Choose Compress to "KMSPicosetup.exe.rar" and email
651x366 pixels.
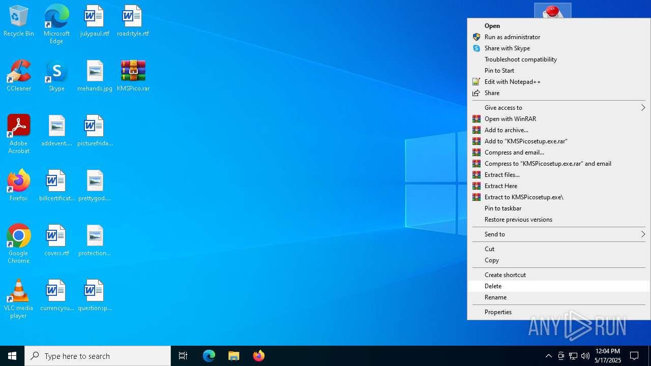point(559,164)
